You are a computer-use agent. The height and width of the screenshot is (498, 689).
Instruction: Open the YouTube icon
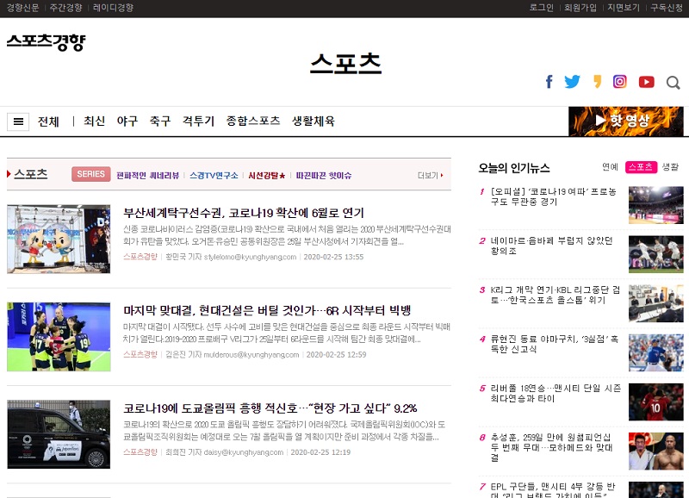[x=647, y=82]
